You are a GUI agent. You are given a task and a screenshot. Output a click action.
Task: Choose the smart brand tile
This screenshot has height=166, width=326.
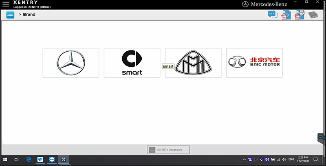[132, 63]
